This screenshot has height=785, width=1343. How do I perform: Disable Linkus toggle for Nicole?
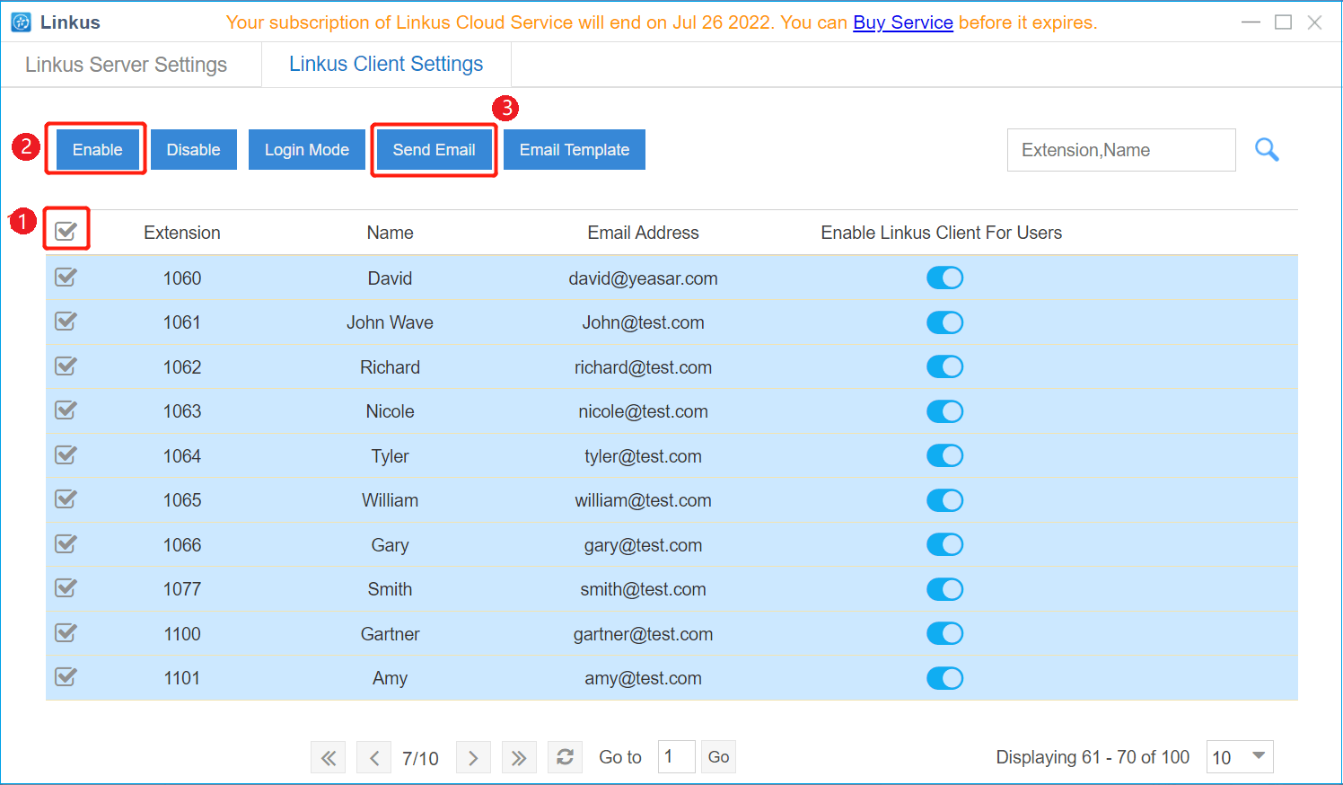coord(944,411)
